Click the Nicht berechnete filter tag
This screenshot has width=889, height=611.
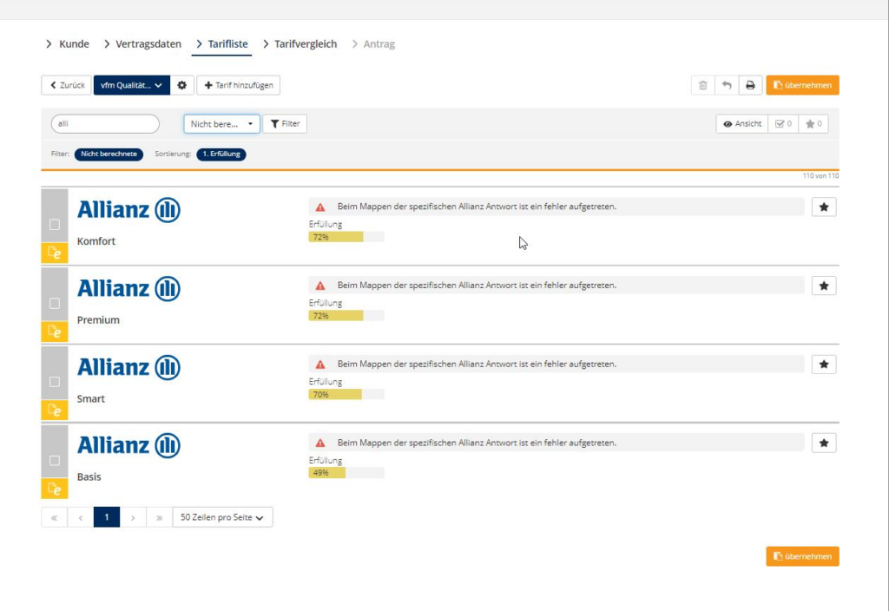point(109,154)
